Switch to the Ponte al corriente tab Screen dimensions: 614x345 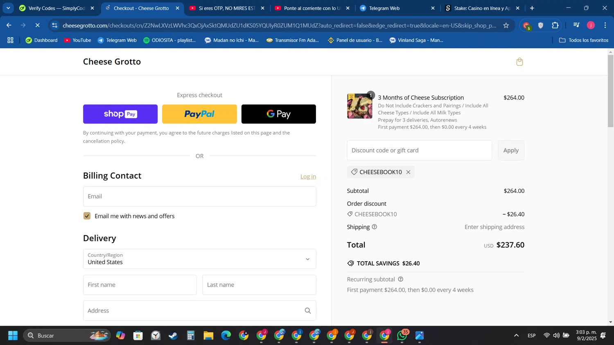coord(312,8)
